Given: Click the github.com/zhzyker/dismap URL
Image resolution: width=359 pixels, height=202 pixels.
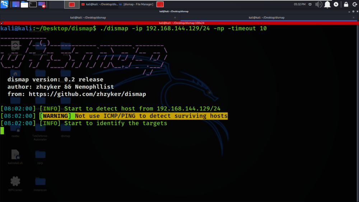Looking at the screenshot, I should pos(87,94).
